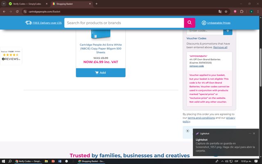The width and height of the screenshot is (262, 164).
Task: Click the FREE Delivery over £35 link
Action: pyautogui.click(x=47, y=23)
